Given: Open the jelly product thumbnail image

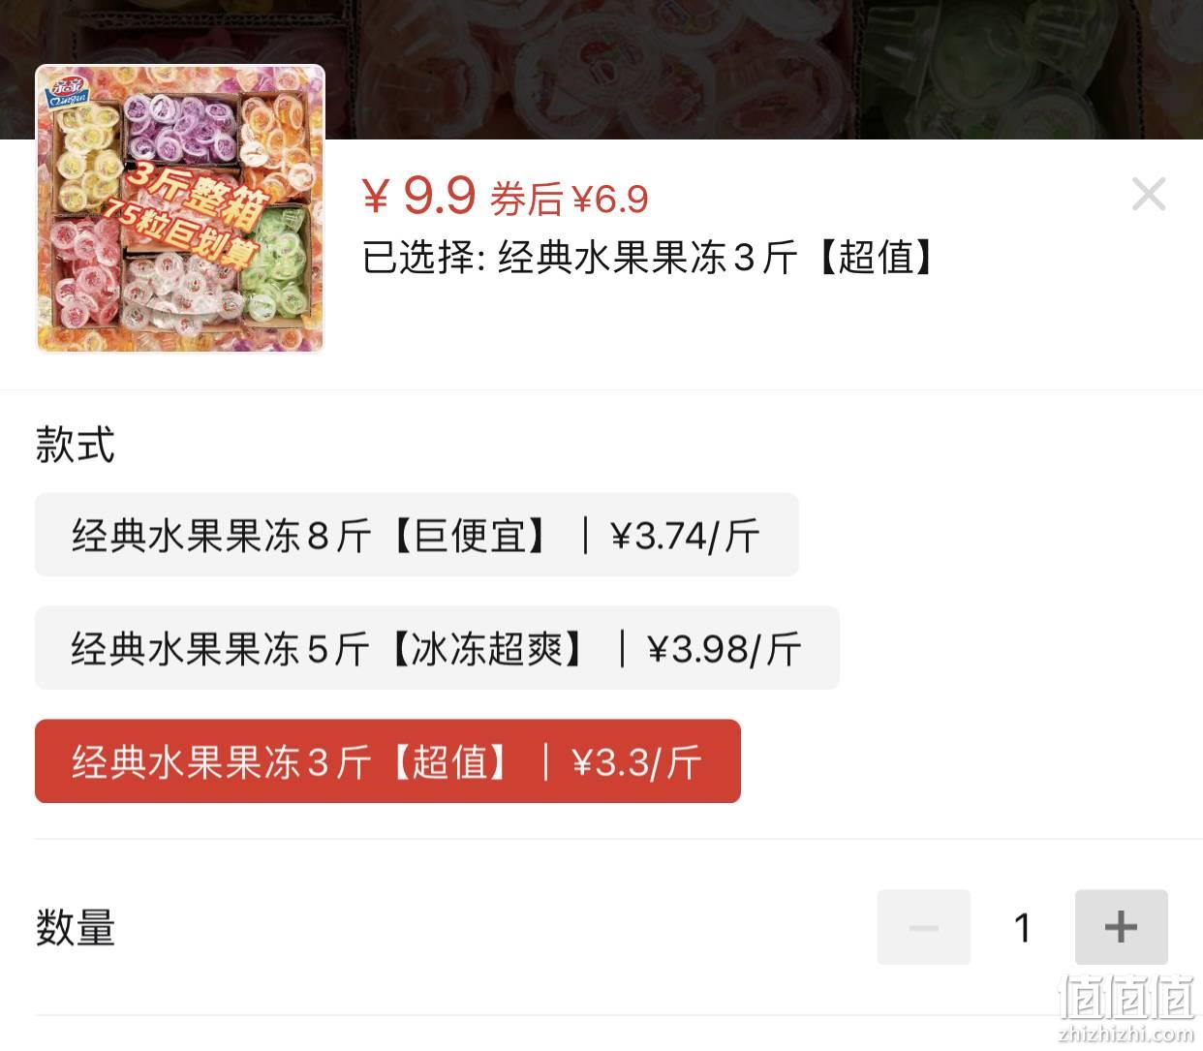Looking at the screenshot, I should click(x=180, y=209).
